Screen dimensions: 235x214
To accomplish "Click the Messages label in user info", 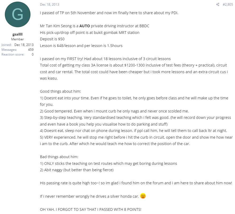I will click(x=9, y=50).
